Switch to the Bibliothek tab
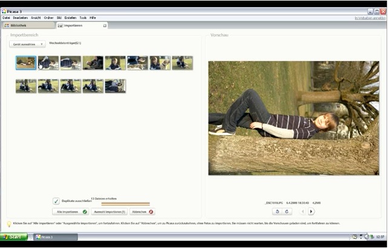 27,25
